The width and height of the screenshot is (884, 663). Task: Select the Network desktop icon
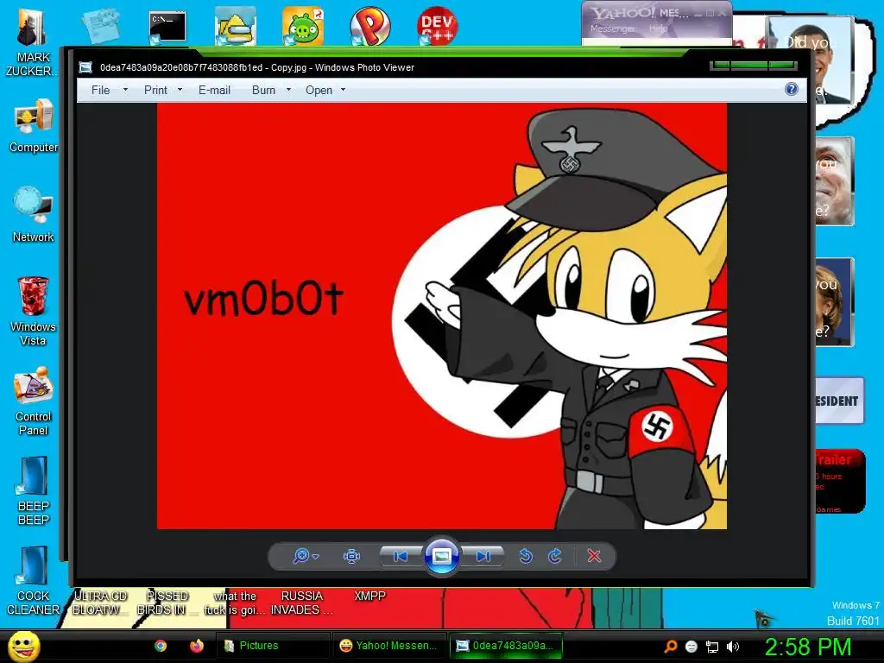click(x=34, y=215)
